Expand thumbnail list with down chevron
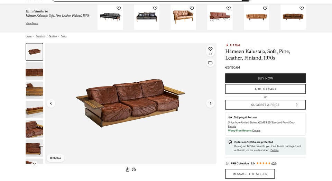The height and width of the screenshot is (181, 332). tap(34, 164)
